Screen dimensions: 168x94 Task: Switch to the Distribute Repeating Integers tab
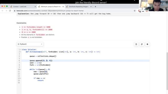(79, 7)
